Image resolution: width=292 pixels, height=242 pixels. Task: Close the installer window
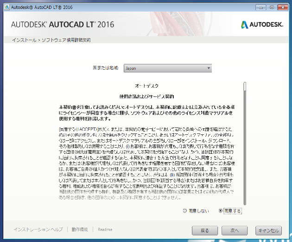(283, 7)
